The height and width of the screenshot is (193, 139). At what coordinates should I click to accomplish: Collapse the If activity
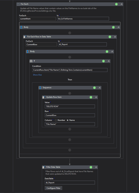tap(109, 61)
